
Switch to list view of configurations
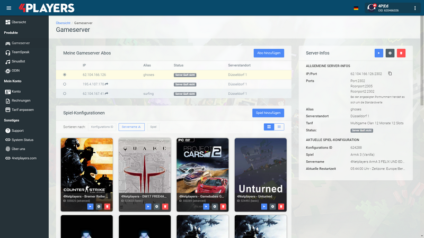pos(279,127)
